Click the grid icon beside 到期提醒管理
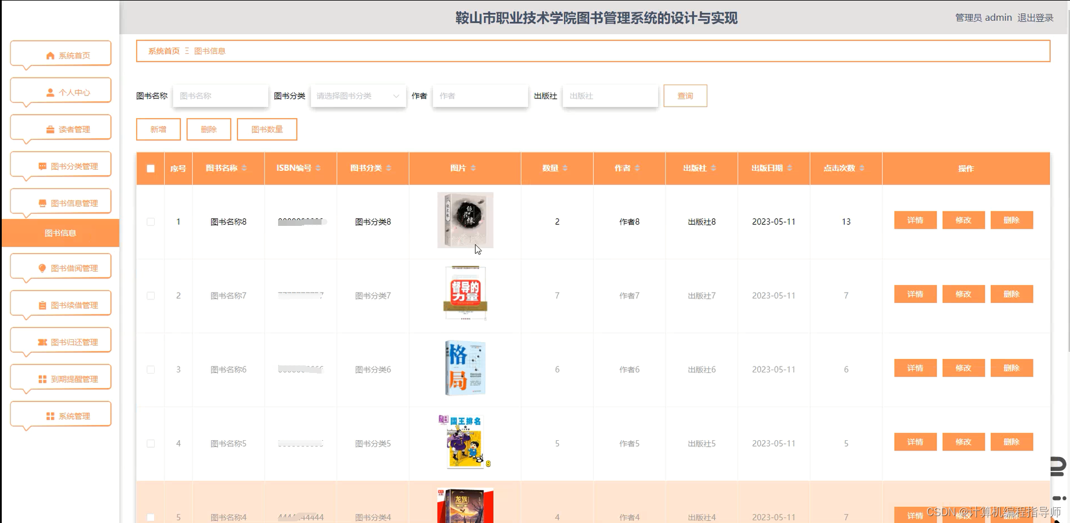 click(x=42, y=380)
